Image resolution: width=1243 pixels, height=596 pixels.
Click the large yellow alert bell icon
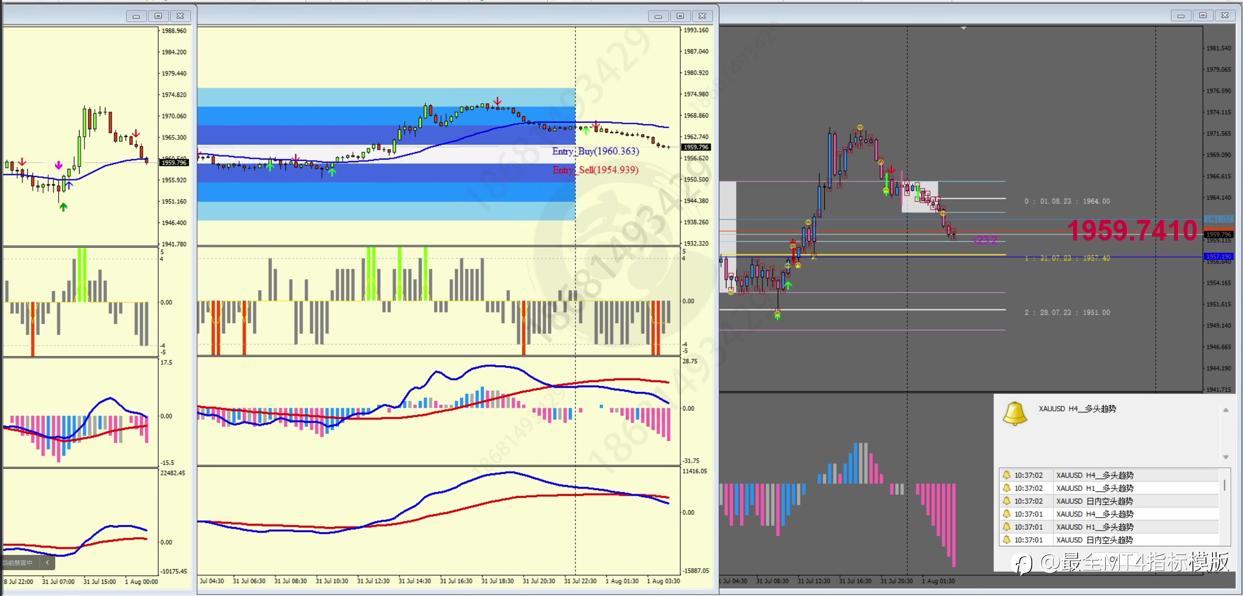pos(1014,413)
